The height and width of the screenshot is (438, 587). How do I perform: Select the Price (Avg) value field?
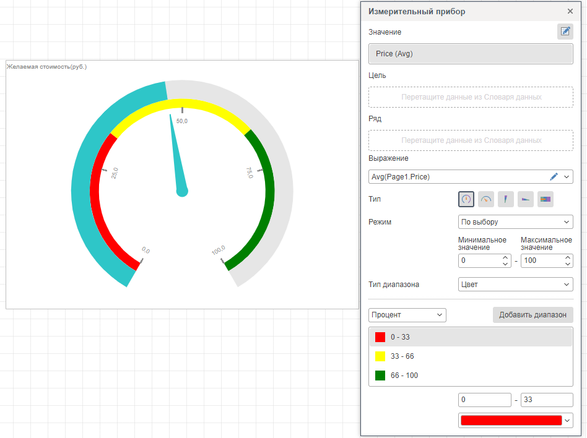click(x=471, y=54)
